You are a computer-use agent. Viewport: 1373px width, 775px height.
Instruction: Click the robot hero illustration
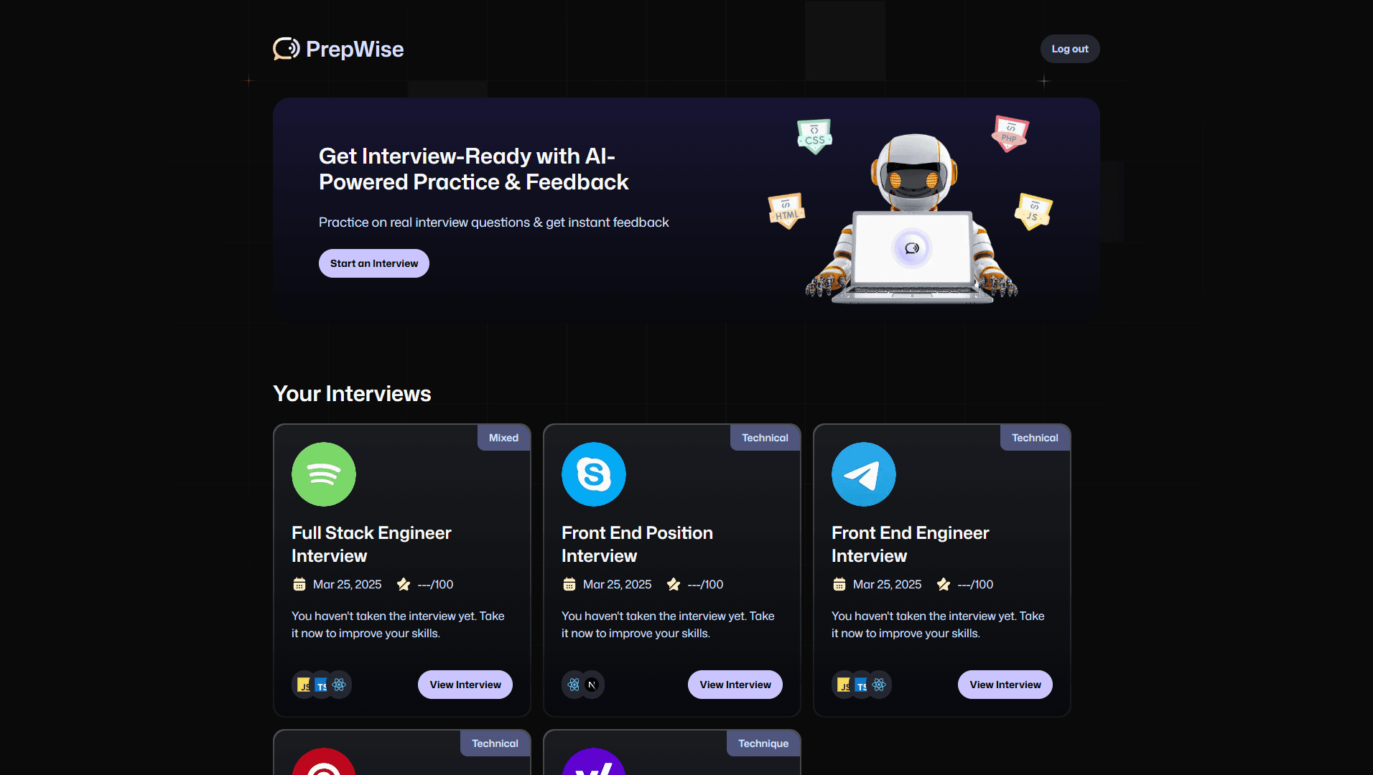point(912,215)
